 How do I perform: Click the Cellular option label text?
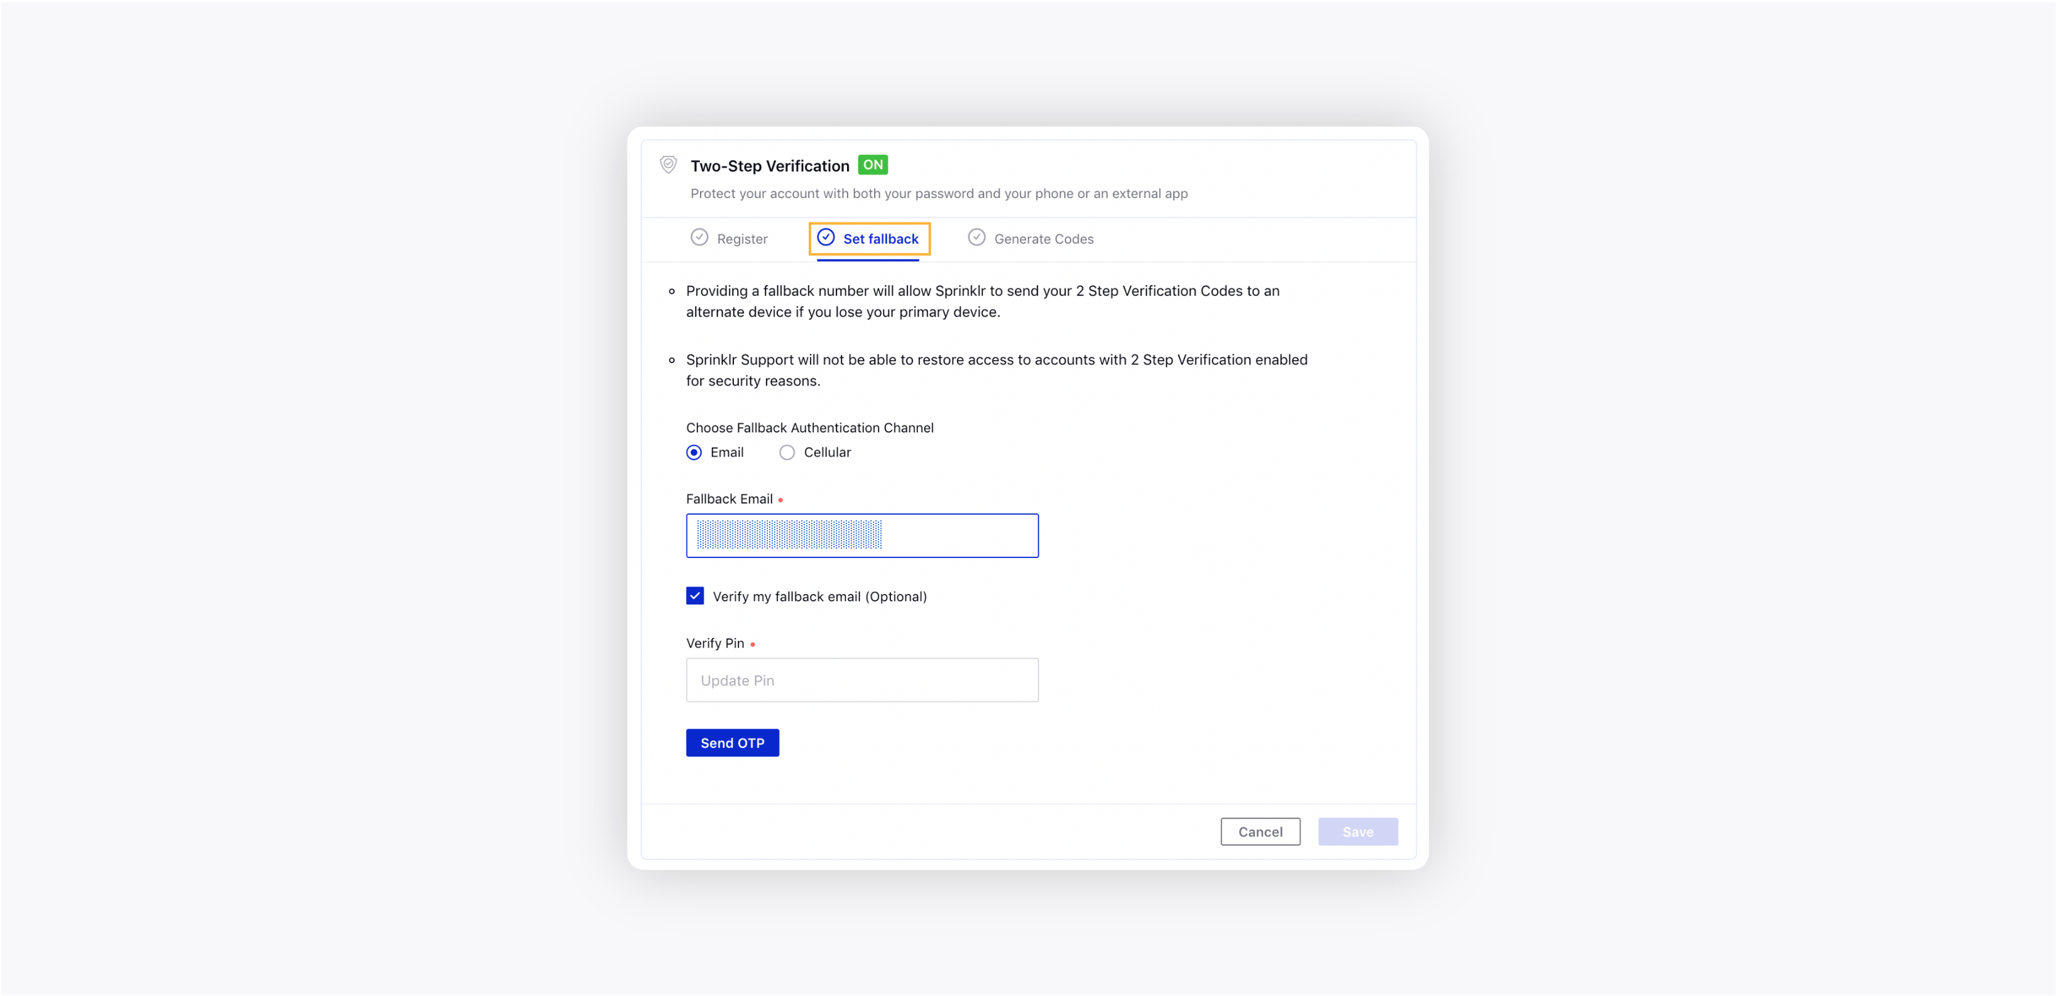click(826, 452)
